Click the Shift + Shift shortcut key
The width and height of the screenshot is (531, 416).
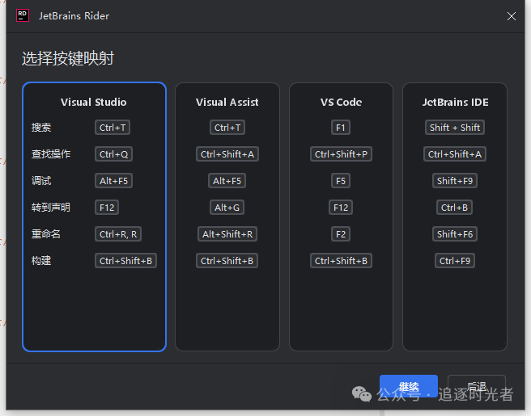tap(455, 128)
